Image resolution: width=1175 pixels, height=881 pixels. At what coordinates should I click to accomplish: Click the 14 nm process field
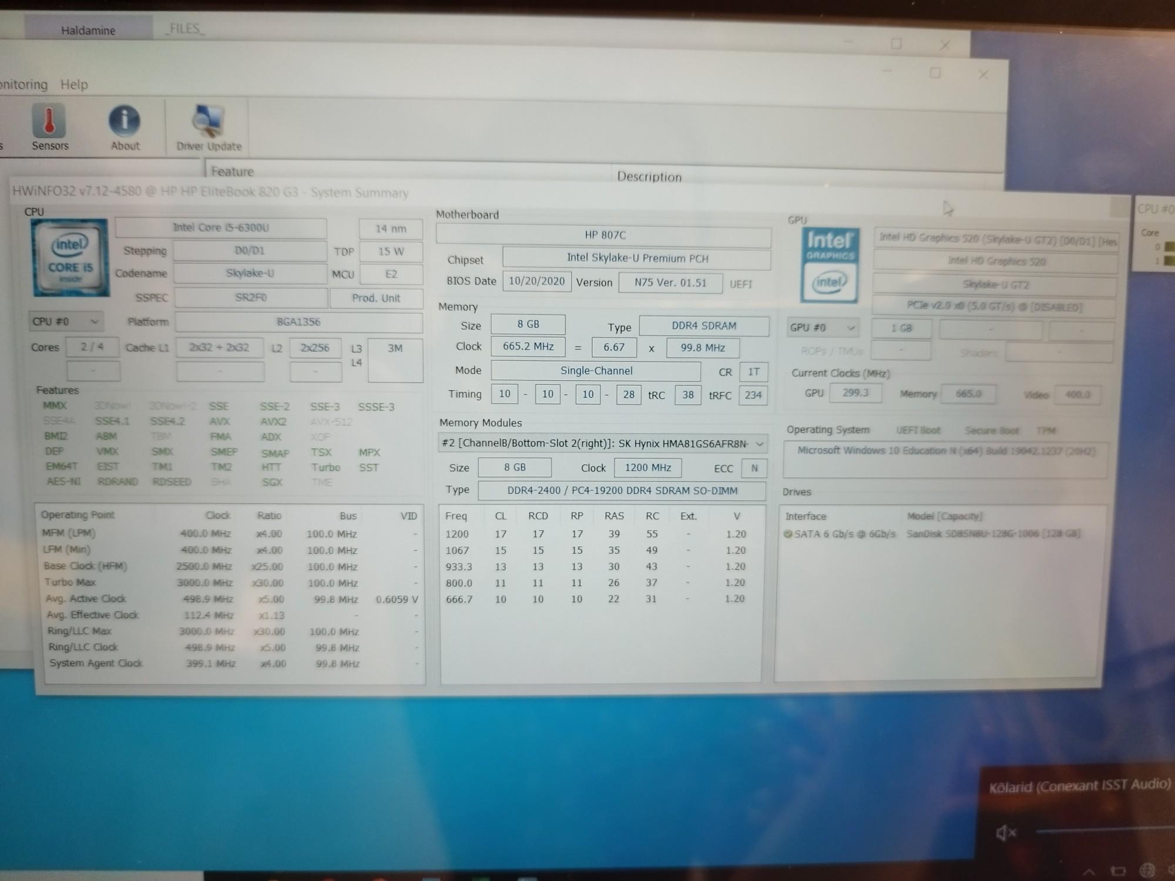(x=391, y=229)
